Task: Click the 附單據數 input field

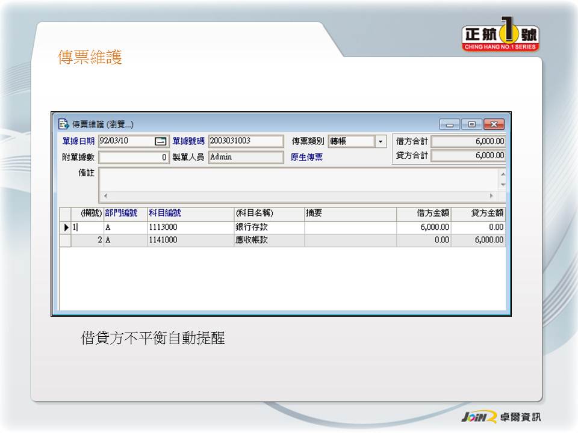Action: 134,158
